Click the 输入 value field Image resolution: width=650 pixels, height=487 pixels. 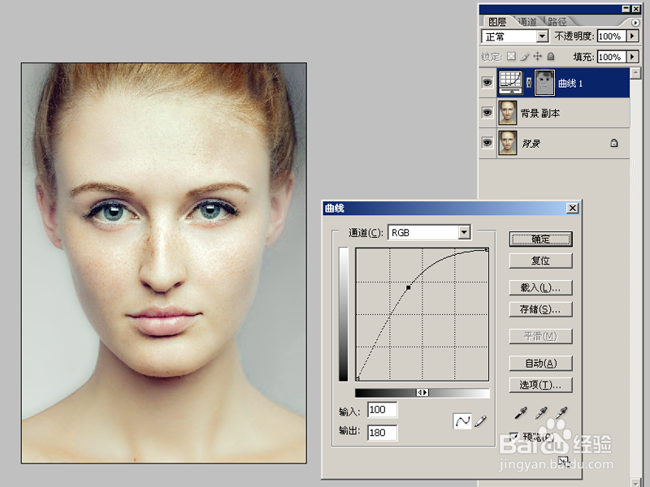382,410
